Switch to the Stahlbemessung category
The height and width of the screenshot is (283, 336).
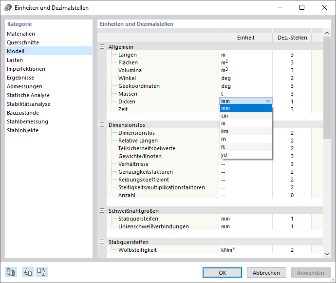pos(27,121)
